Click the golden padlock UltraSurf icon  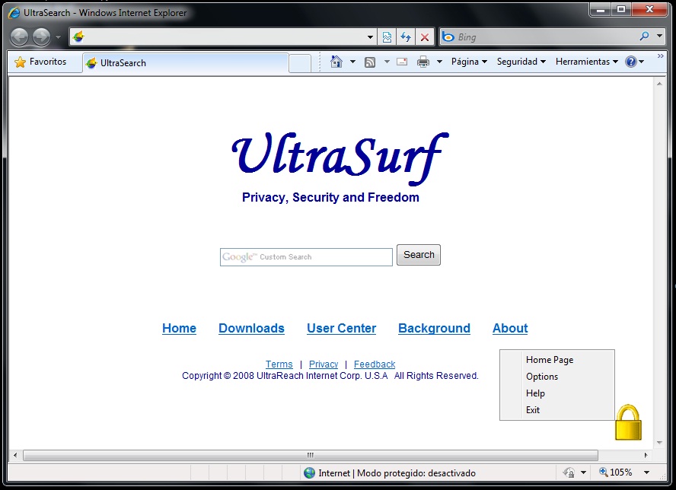coord(628,423)
